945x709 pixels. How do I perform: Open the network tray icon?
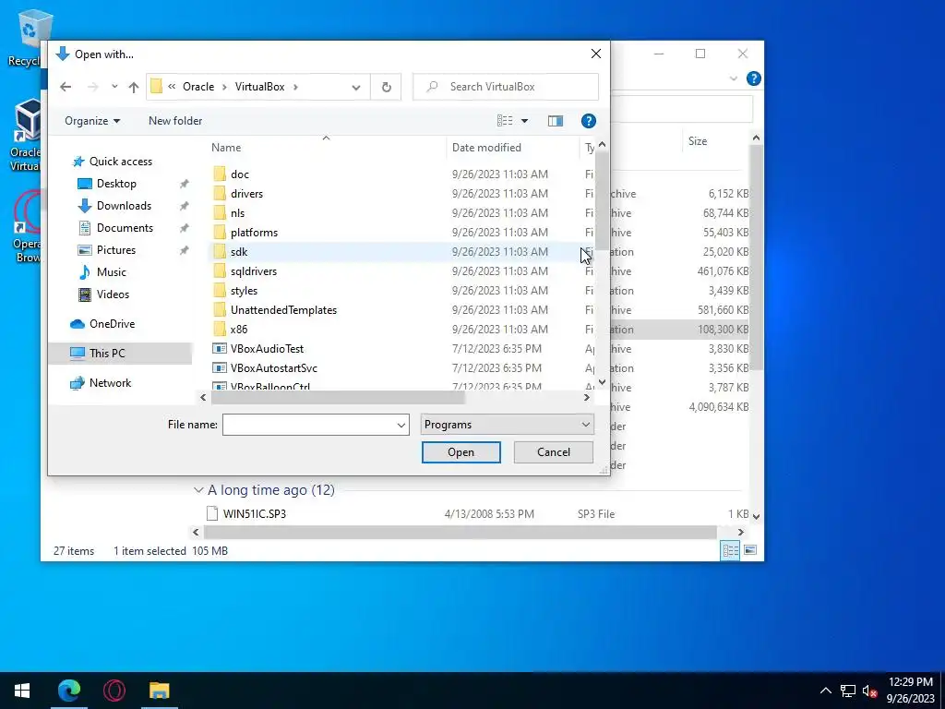click(x=848, y=691)
